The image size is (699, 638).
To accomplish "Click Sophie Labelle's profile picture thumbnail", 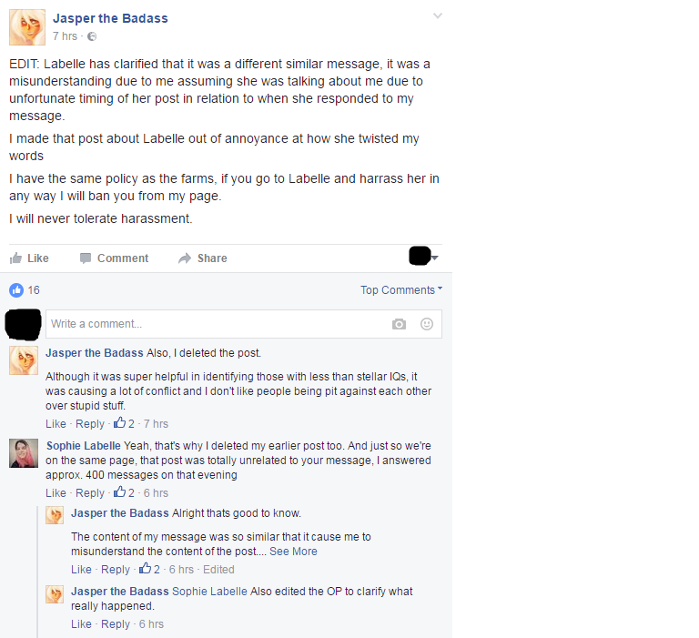I will point(24,453).
